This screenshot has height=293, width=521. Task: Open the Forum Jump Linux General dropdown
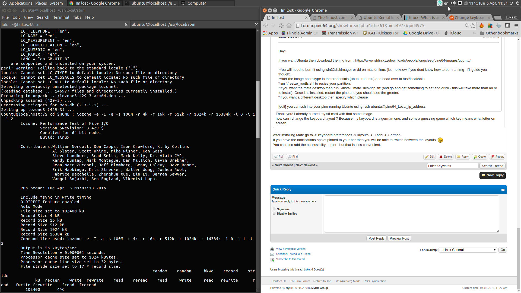[468, 250]
